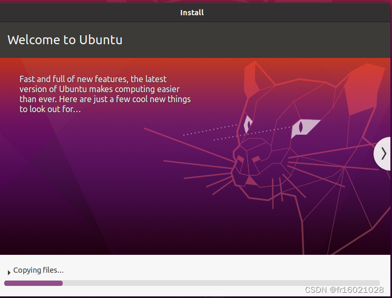Click the Copying files… status text
The width and height of the screenshot is (392, 298).
coord(38,270)
